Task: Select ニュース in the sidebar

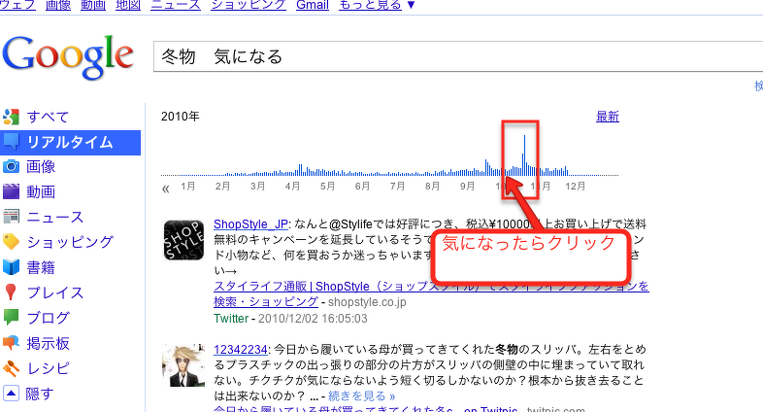Action: [55, 217]
